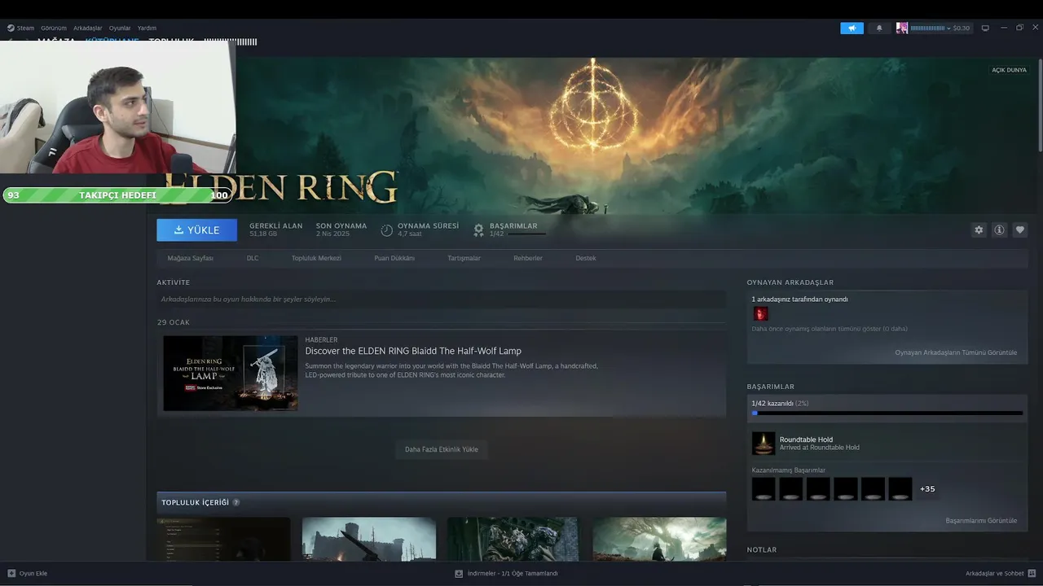1043x586 pixels.
Task: Click the HABERLER label
Action: click(321, 340)
